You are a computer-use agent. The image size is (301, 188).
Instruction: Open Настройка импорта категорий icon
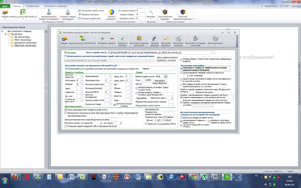point(139,38)
